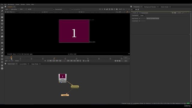Play the timeline backward
The height and width of the screenshot is (108, 192).
60,61
